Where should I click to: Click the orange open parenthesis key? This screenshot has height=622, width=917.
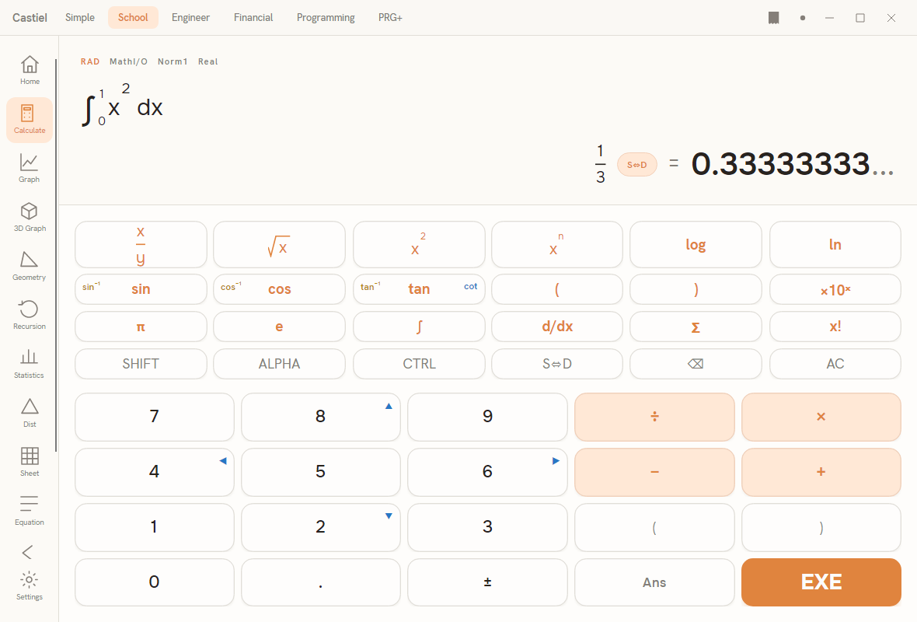click(557, 289)
